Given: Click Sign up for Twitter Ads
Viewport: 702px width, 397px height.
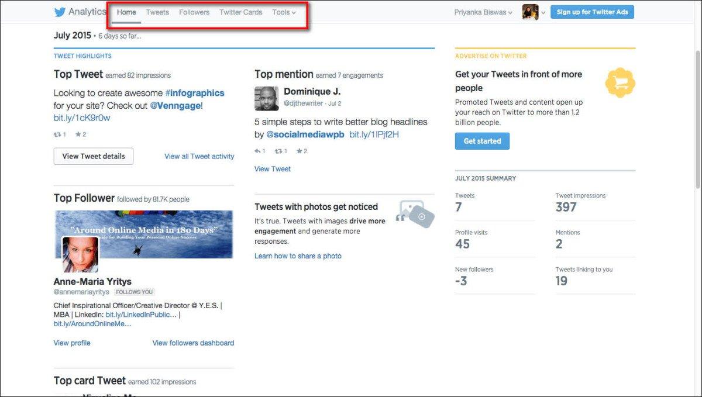Looking at the screenshot, I should 592,12.
